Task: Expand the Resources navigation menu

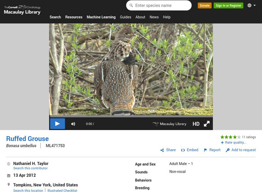Action: click(x=73, y=17)
